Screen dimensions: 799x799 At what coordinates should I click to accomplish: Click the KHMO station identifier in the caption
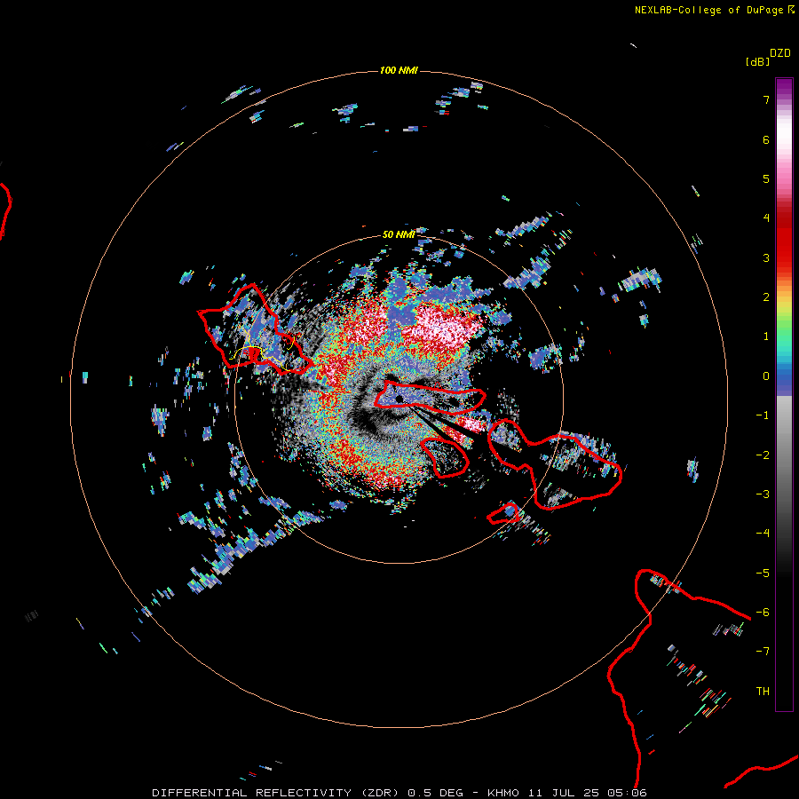pyautogui.click(x=503, y=793)
